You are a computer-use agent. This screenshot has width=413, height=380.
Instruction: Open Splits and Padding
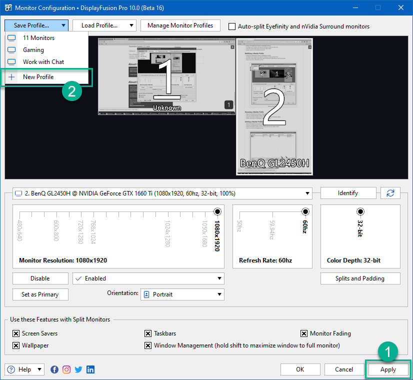click(360, 278)
